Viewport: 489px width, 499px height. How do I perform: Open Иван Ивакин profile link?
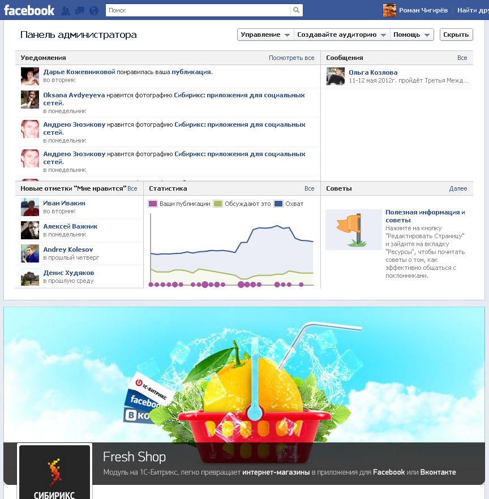click(x=64, y=203)
